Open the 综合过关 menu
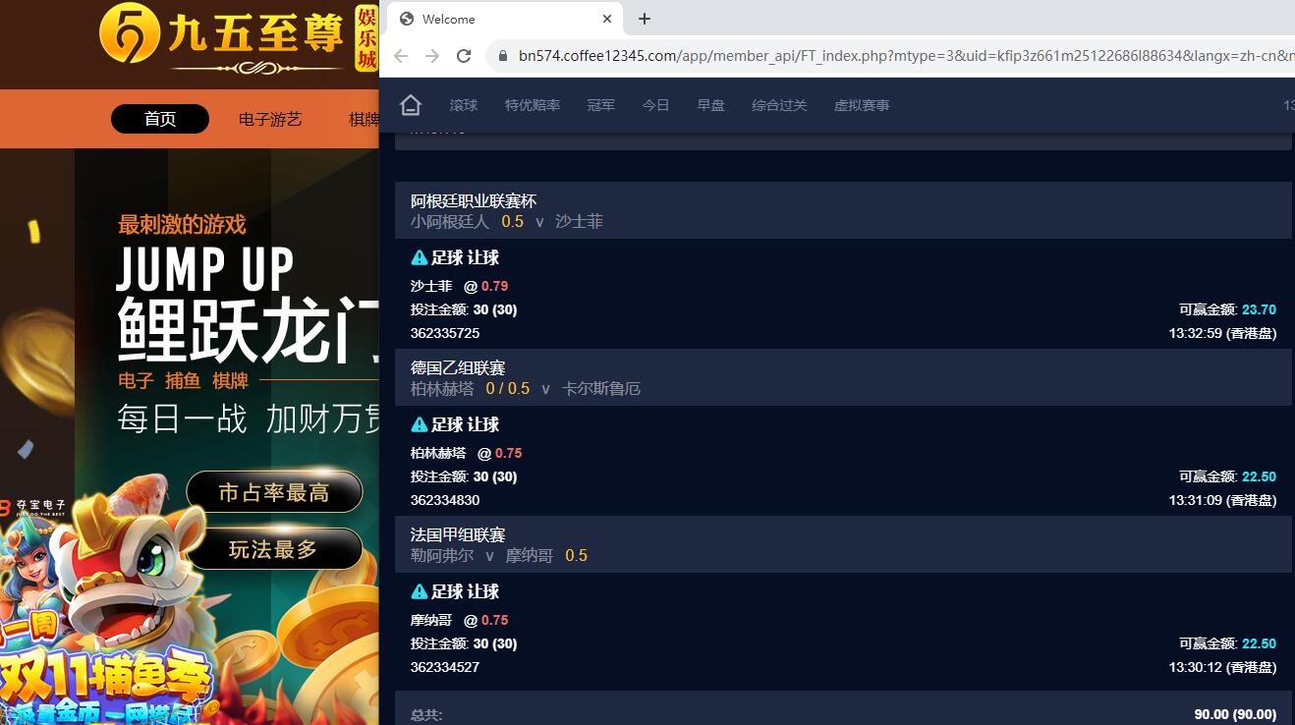Screen dimensions: 1295x725 click(x=780, y=105)
